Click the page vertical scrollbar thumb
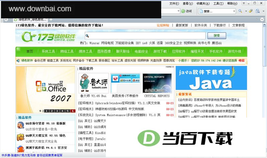The width and height of the screenshot is (267, 158). tap(264, 47)
